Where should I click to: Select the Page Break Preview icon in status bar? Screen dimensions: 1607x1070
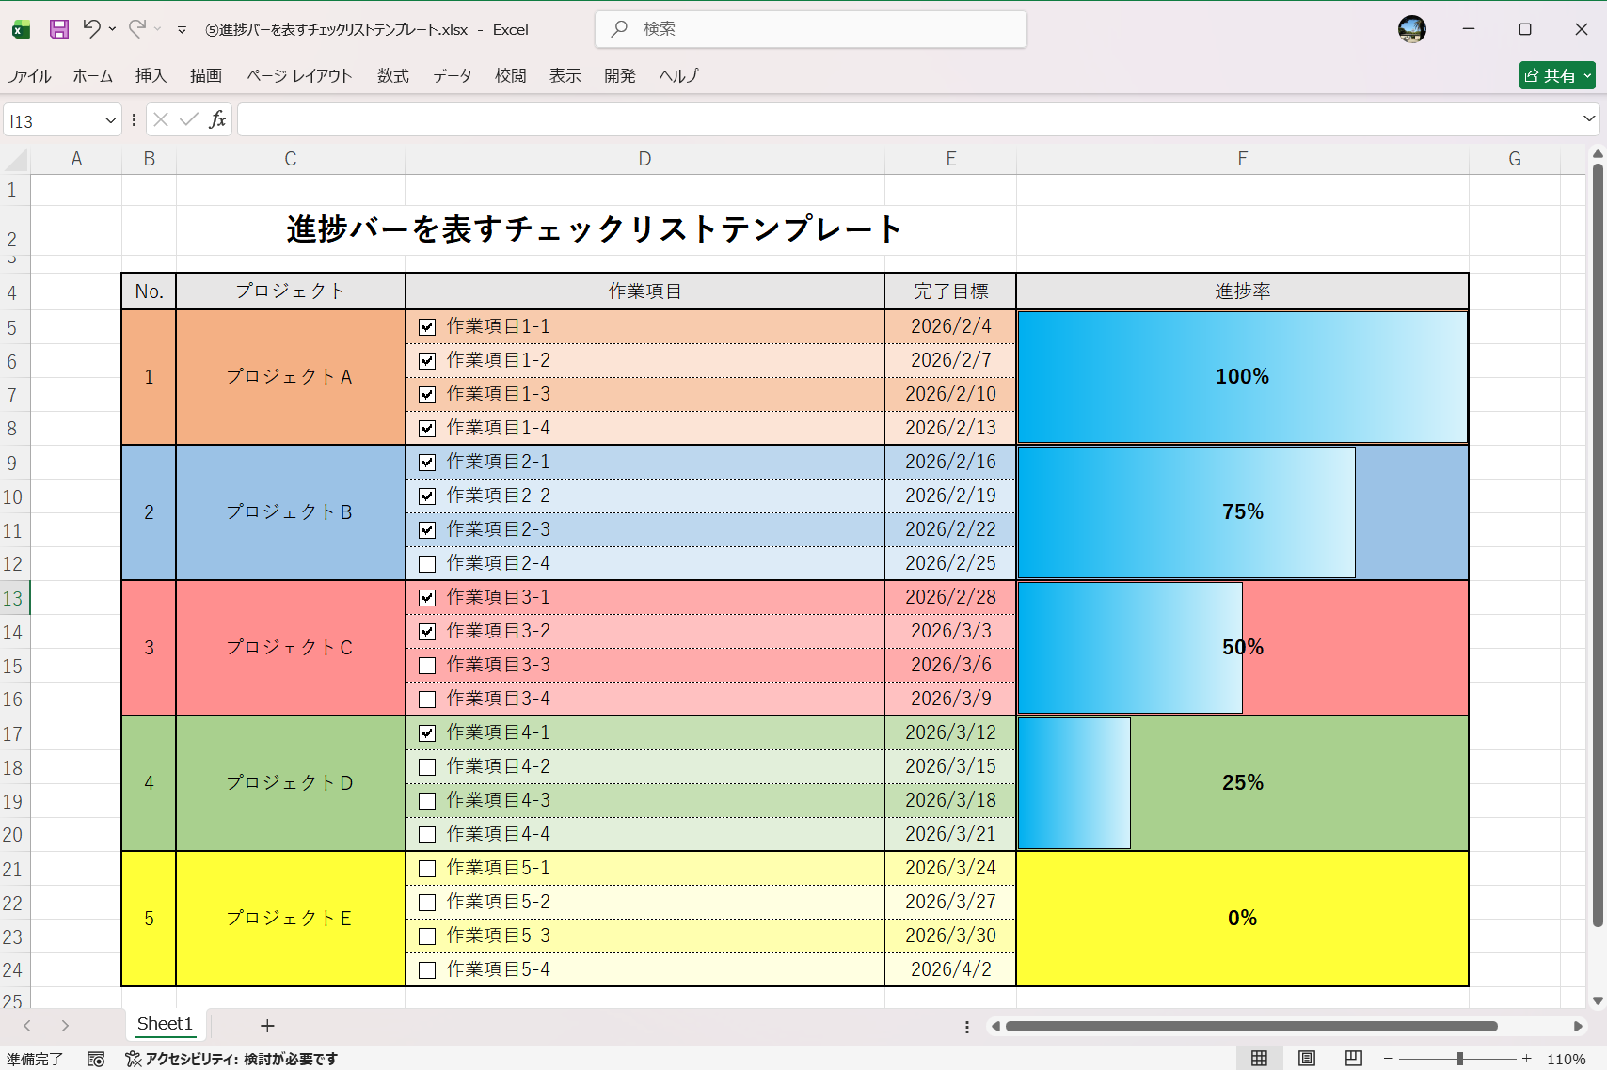click(x=1354, y=1058)
